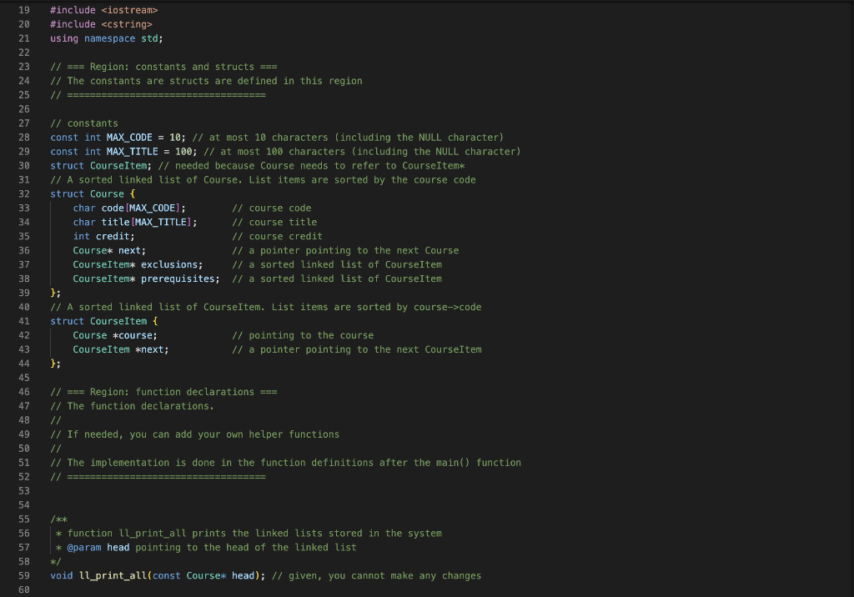Click the "// pointing to the course" comment
Screen dimensions: 854x597
[x=303, y=336]
